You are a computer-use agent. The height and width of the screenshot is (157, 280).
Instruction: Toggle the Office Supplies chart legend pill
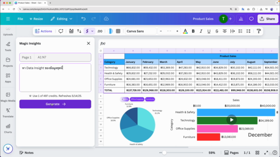click(x=137, y=99)
